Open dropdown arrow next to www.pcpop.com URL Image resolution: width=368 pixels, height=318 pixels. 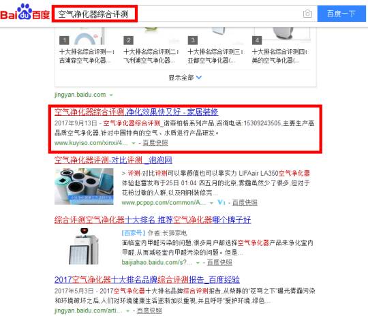(x=211, y=203)
